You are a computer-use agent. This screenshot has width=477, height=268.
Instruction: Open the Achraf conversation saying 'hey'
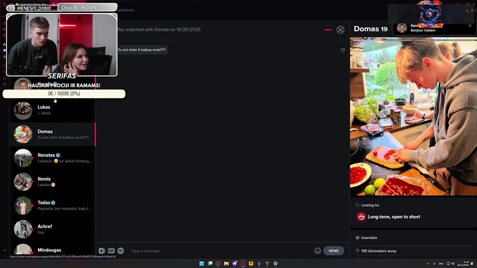52,229
